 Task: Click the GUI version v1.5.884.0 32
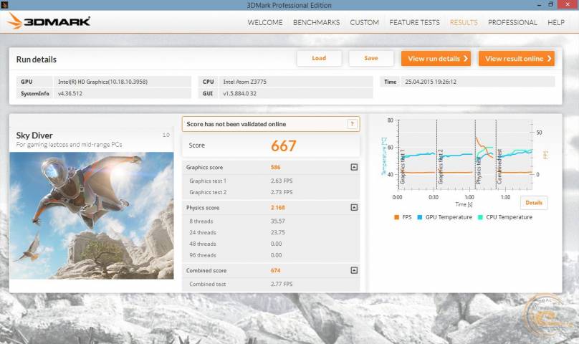(x=239, y=93)
